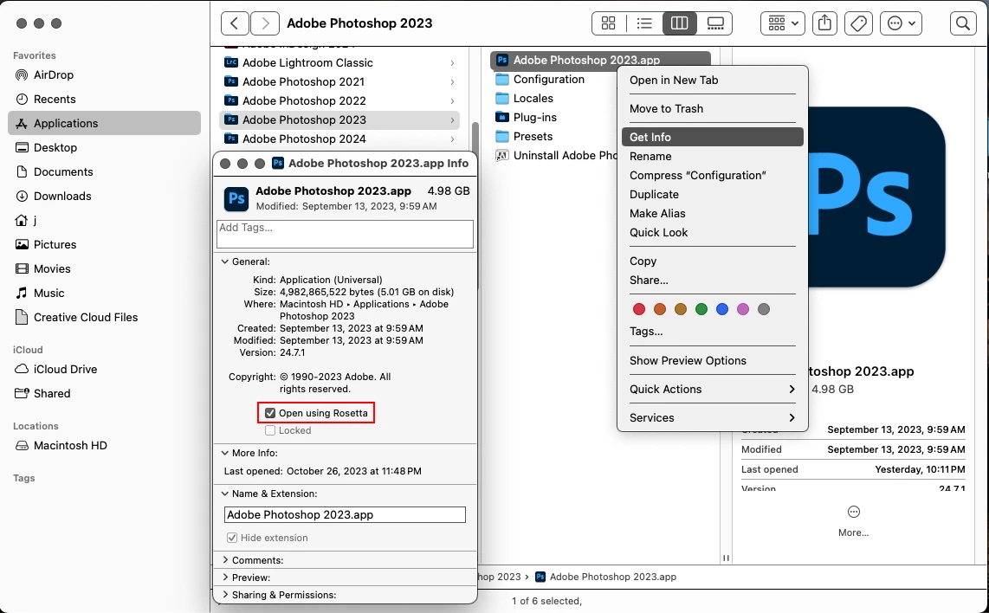Expand chevron next to Adobe Photoshop 2023 folder
The width and height of the screenshot is (989, 613).
coord(452,119)
